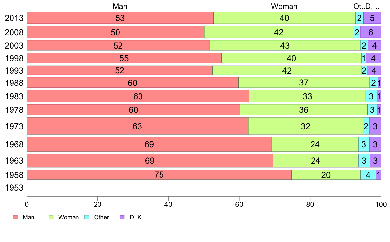The width and height of the screenshot is (390, 242).
Task: Click the 1973 Man segment showing 63
Action: (137, 126)
